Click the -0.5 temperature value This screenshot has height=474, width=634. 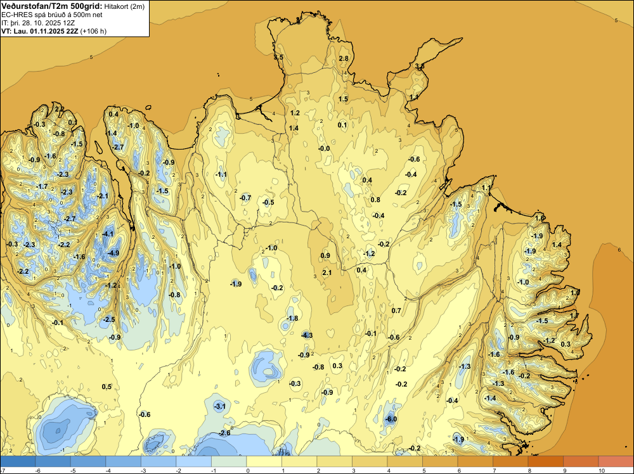[x=268, y=202]
